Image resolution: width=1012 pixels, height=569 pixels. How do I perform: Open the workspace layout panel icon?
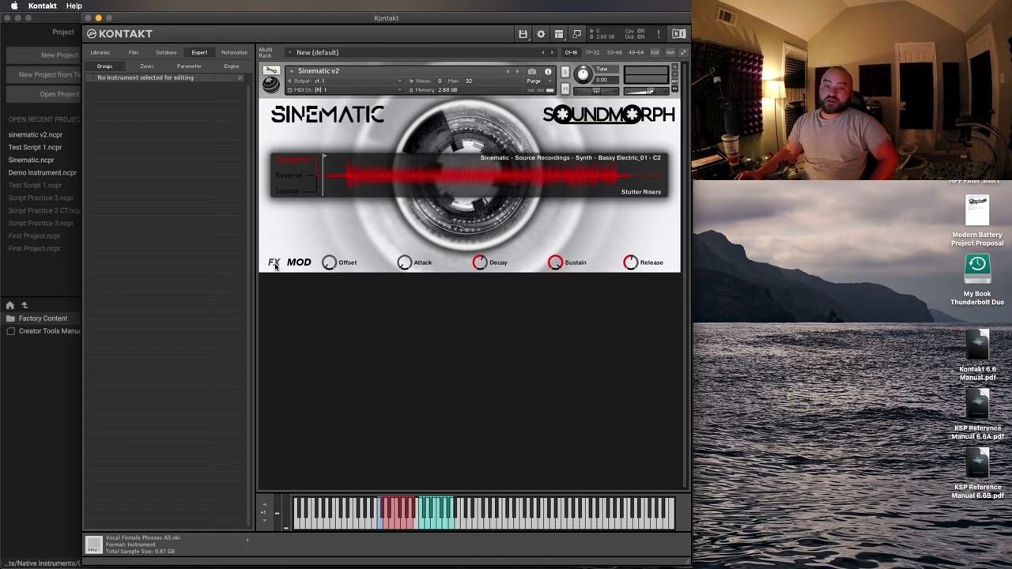coord(559,34)
